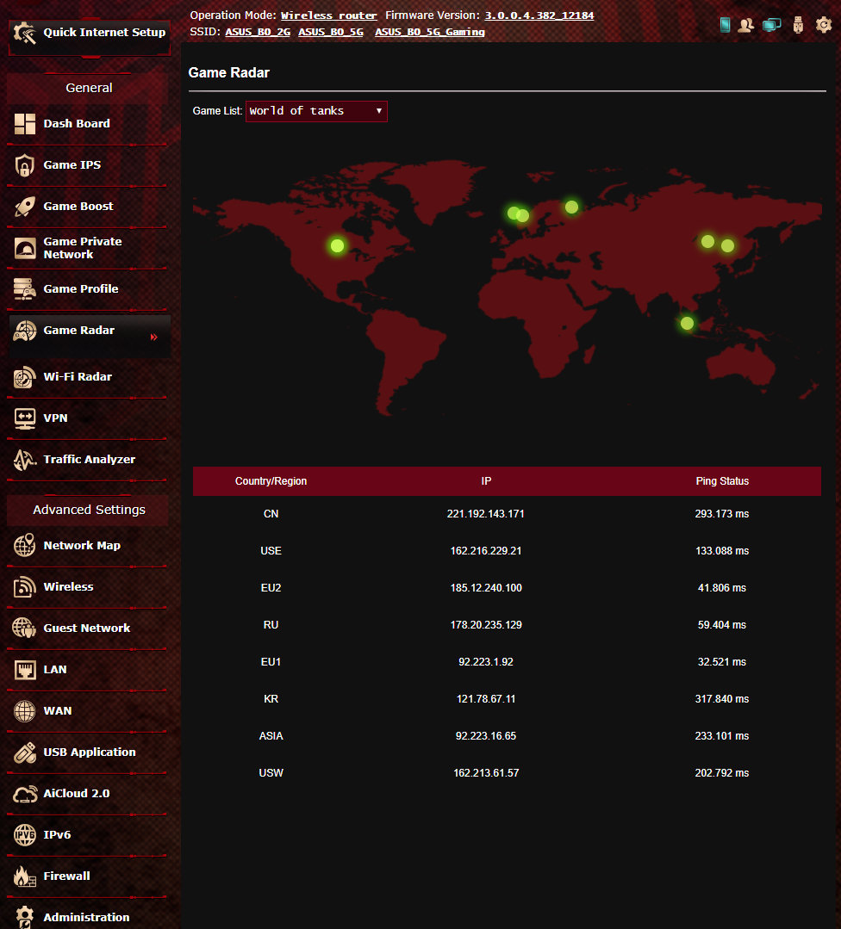Click the Network Map globe icon

[x=24, y=546]
